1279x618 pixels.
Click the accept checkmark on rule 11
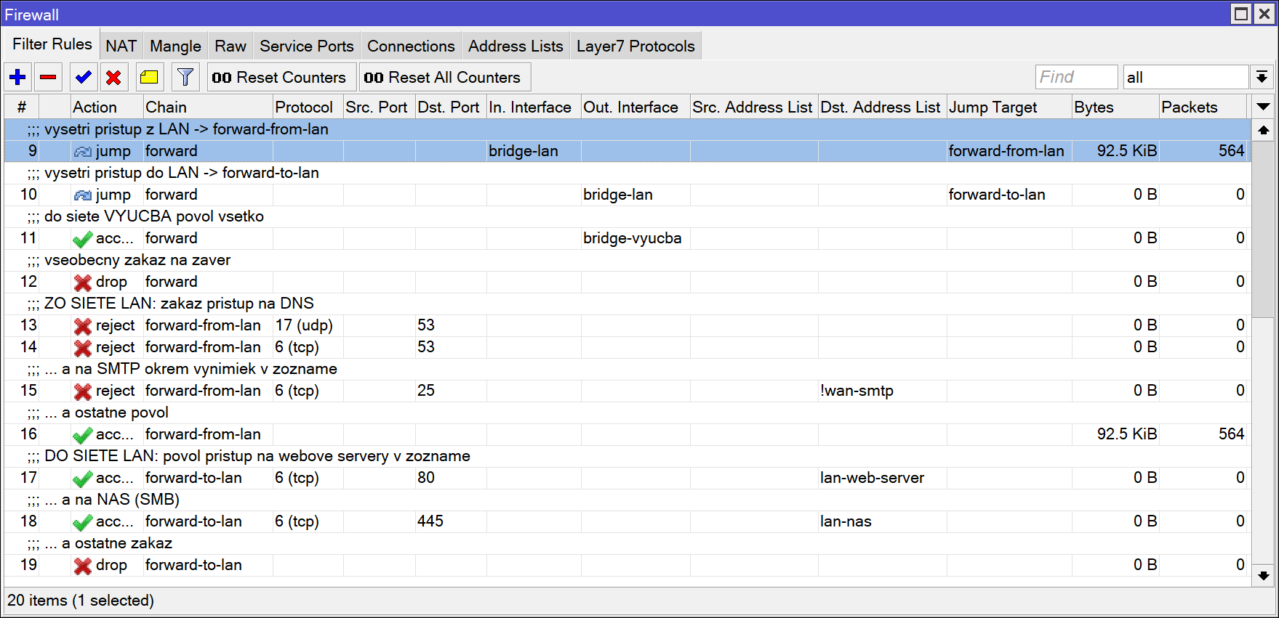[x=83, y=239]
